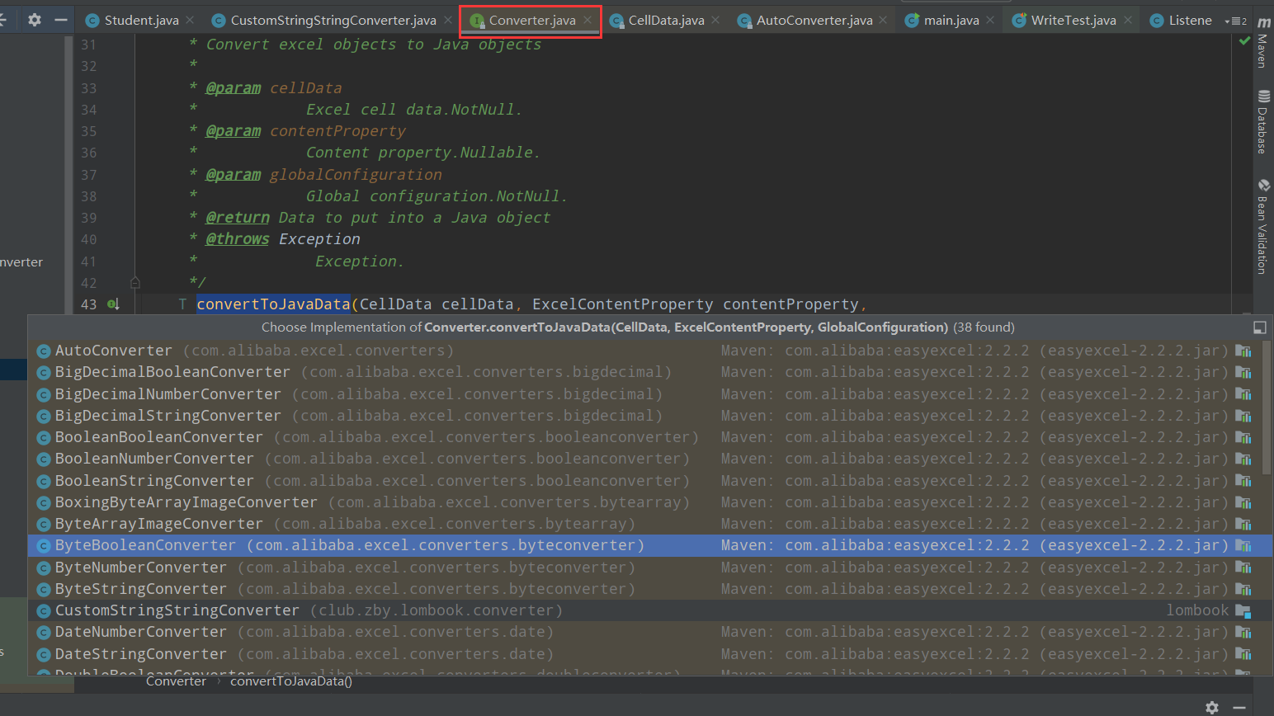Open the Bean Validation tool window
This screenshot has width=1274, height=716.
click(x=1262, y=227)
